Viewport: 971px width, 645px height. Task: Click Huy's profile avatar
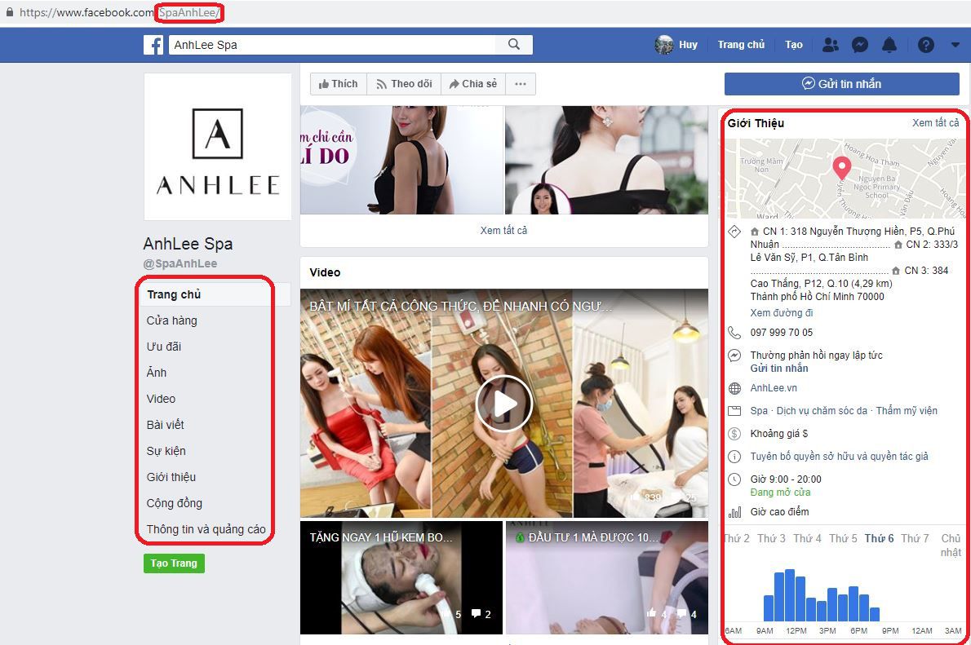tap(664, 45)
